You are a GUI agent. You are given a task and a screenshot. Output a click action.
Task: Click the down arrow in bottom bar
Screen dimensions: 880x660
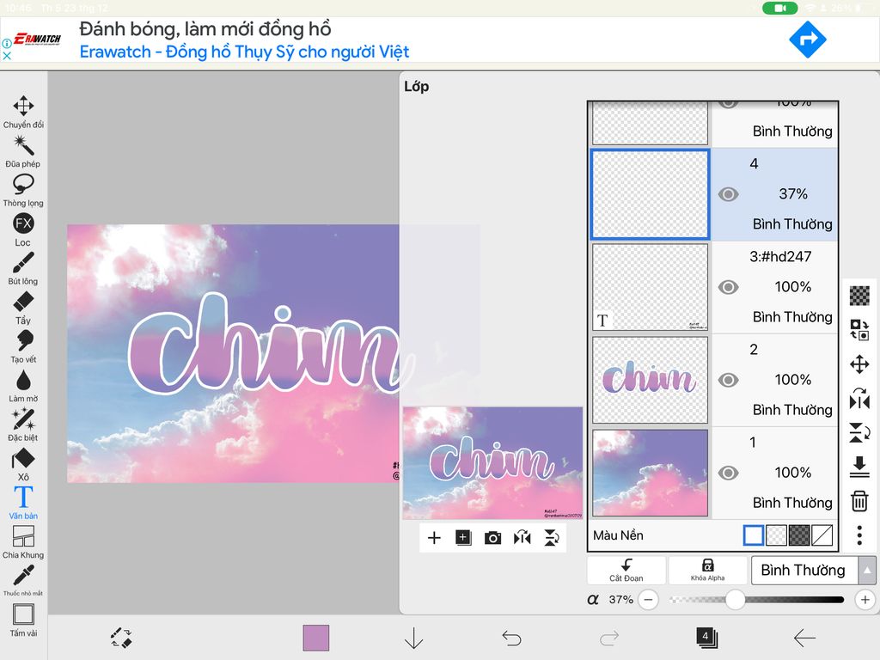tap(413, 639)
